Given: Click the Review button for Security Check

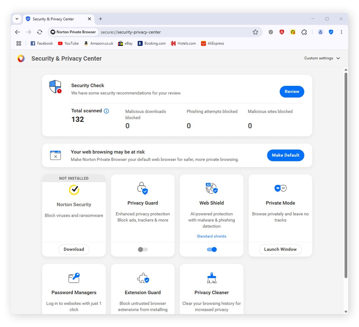Looking at the screenshot, I should coord(292,92).
